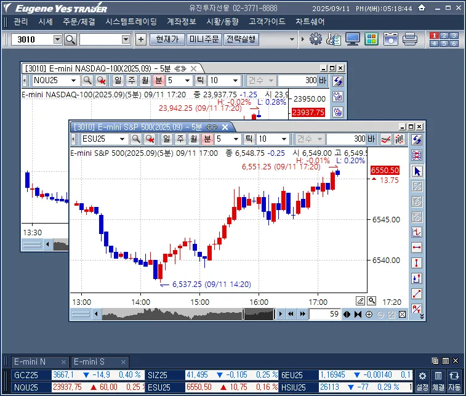Select the vertical line drawing tool

tap(417, 263)
